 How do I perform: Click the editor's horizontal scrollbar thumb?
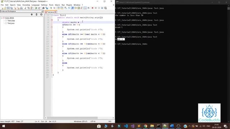point(72,118)
